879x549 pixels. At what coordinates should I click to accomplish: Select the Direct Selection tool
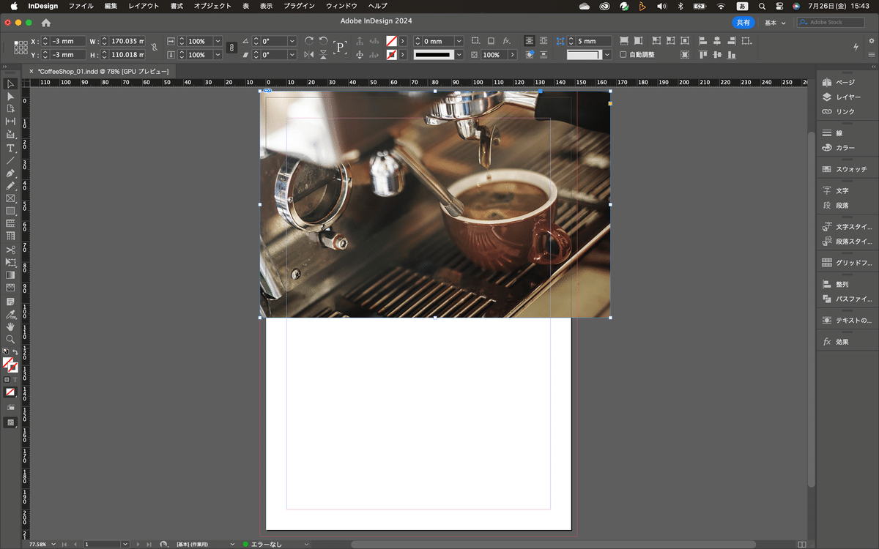click(x=10, y=97)
